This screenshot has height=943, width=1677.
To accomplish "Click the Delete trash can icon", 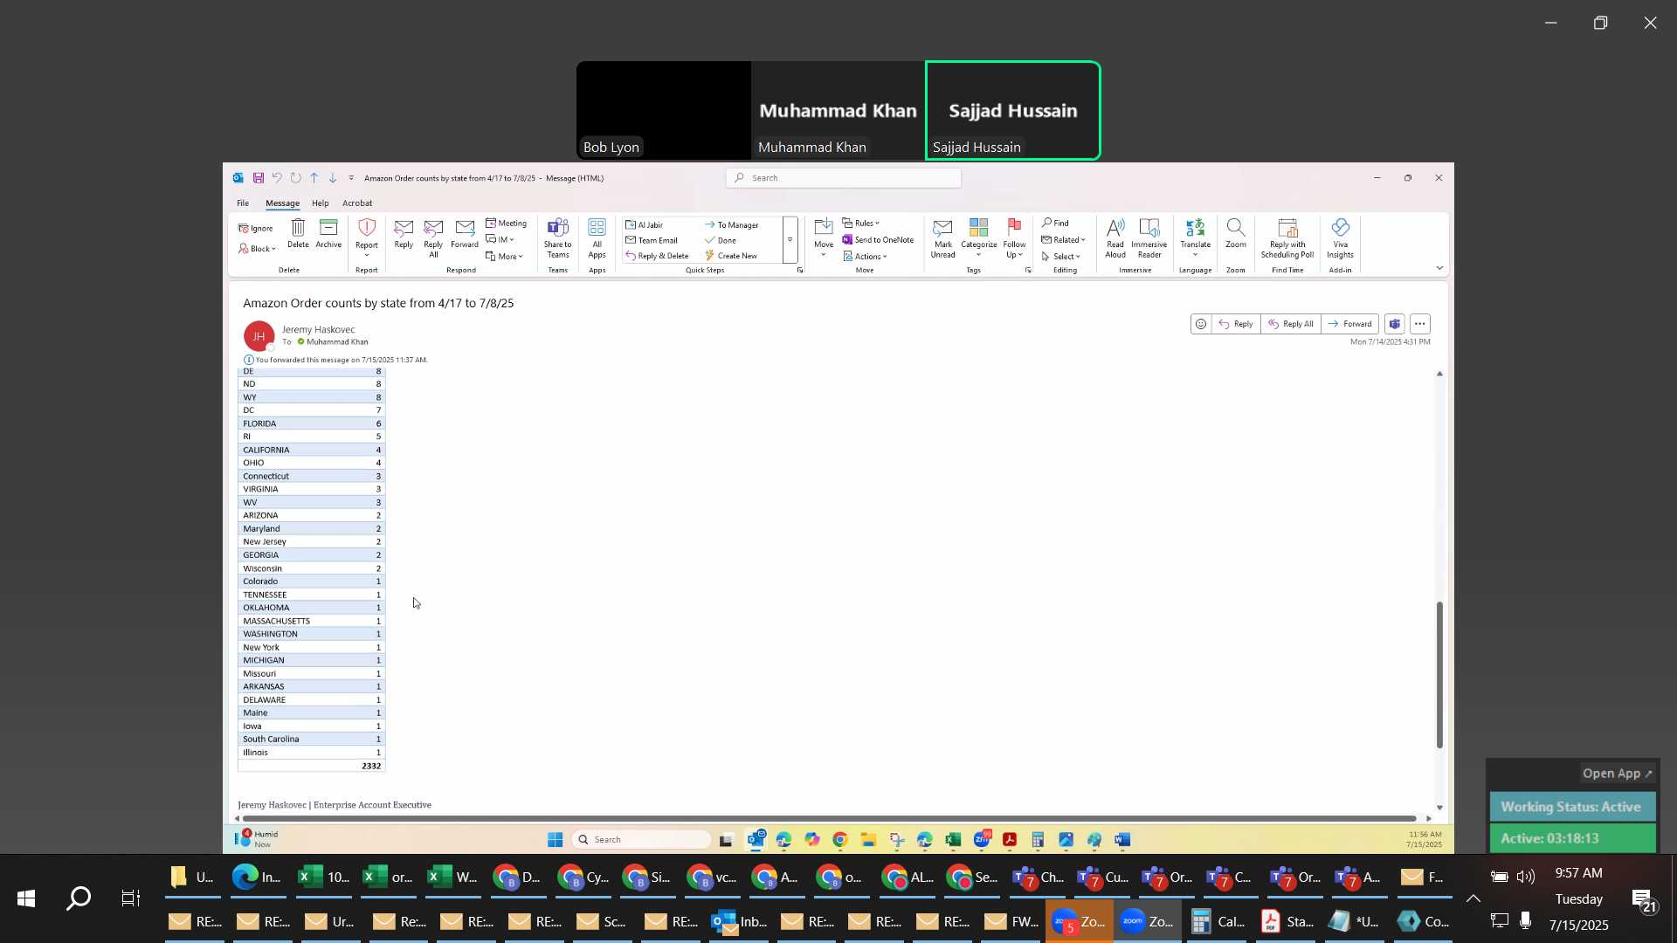I will (x=298, y=233).
